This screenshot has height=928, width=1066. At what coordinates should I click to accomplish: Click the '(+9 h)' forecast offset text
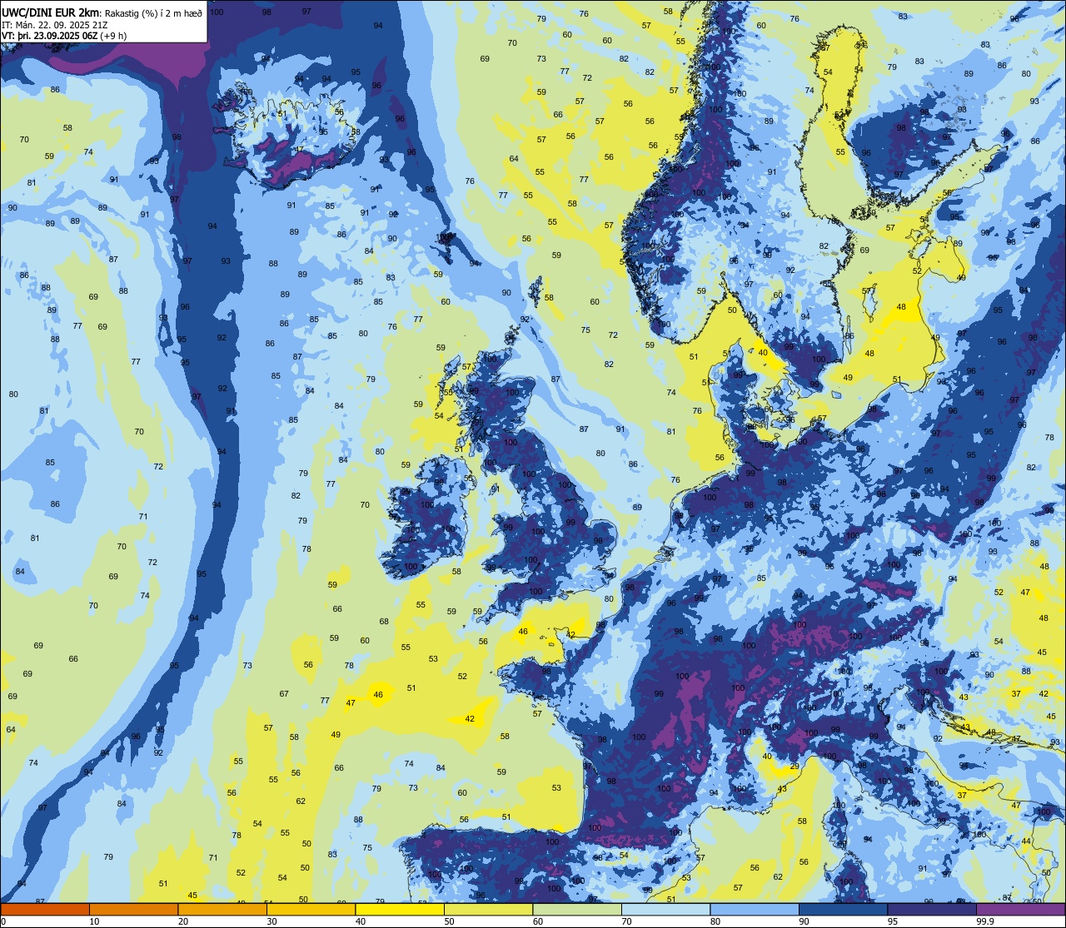113,35
